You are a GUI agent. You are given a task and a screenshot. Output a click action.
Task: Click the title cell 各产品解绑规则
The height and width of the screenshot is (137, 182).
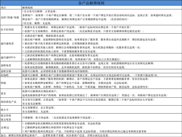tap(91, 3)
